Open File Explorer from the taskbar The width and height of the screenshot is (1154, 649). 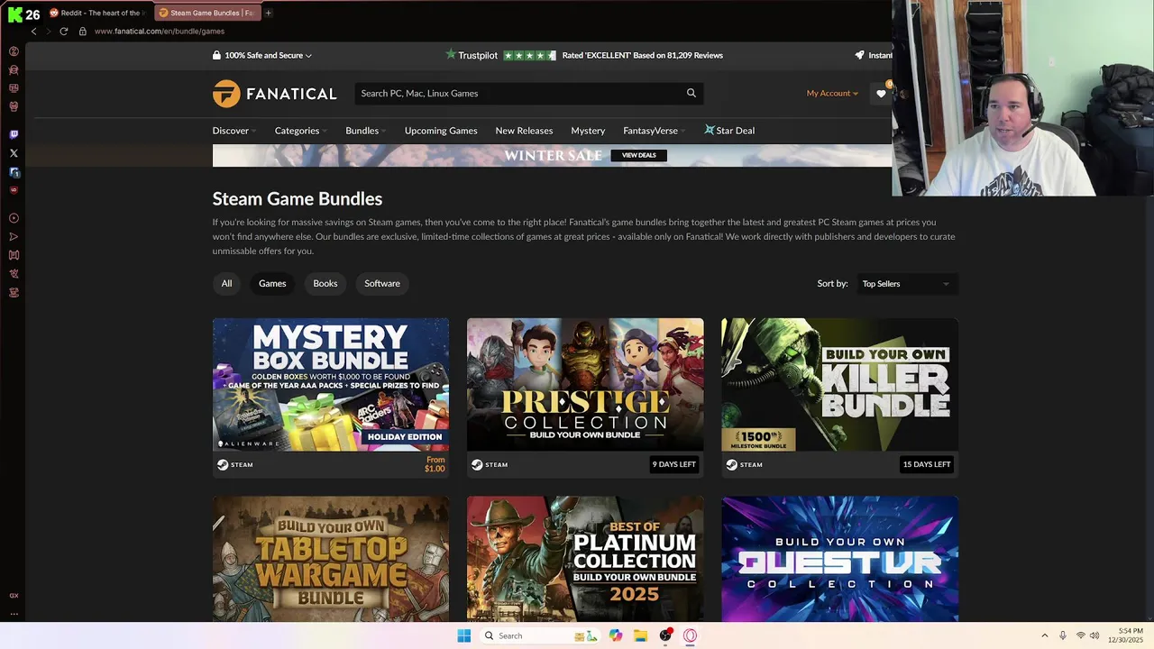(x=640, y=635)
